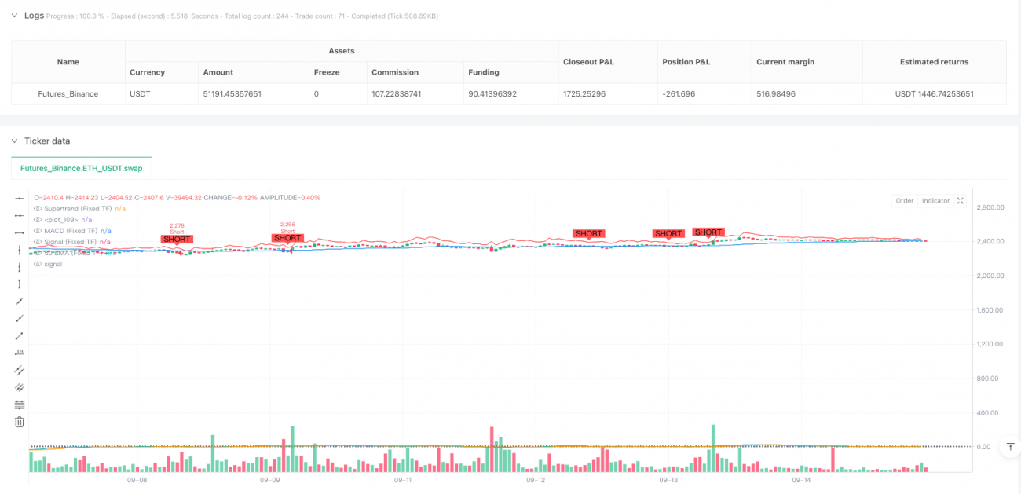Click the estimated returns USDT 1446.74253651

(934, 93)
